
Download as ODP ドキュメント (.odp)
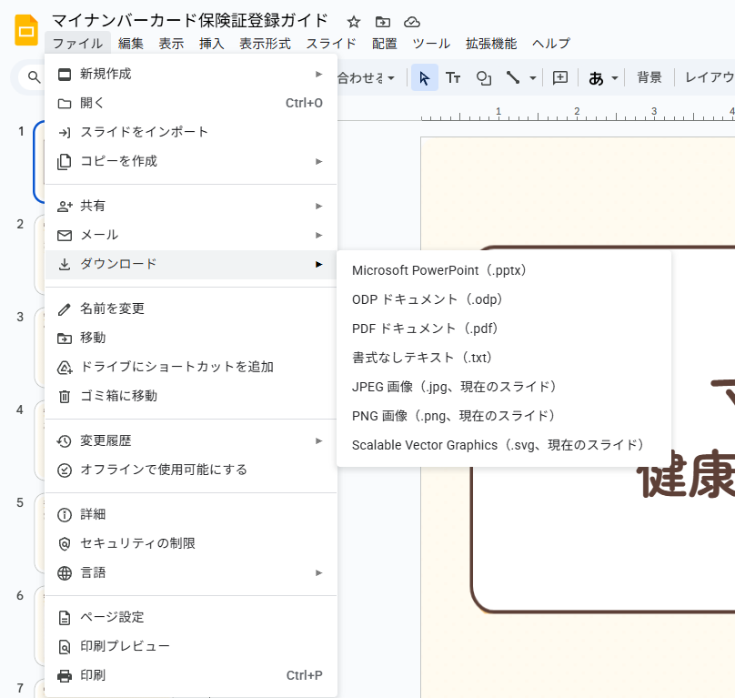click(504, 299)
